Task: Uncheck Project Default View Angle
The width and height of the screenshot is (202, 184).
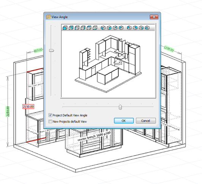Action: click(x=50, y=115)
